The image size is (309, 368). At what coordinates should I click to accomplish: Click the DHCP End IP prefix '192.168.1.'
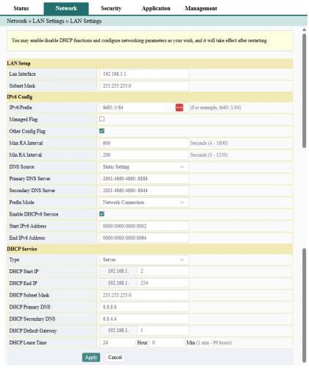pyautogui.click(x=118, y=283)
